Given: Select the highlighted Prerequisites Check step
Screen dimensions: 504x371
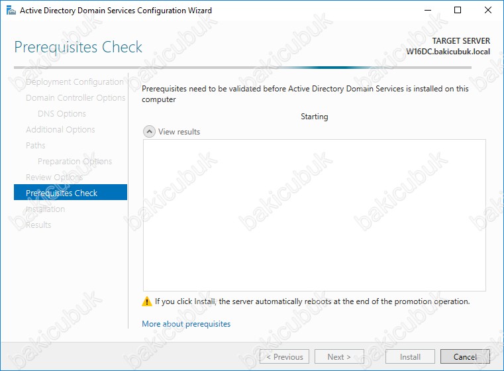Looking at the screenshot, I should click(70, 192).
